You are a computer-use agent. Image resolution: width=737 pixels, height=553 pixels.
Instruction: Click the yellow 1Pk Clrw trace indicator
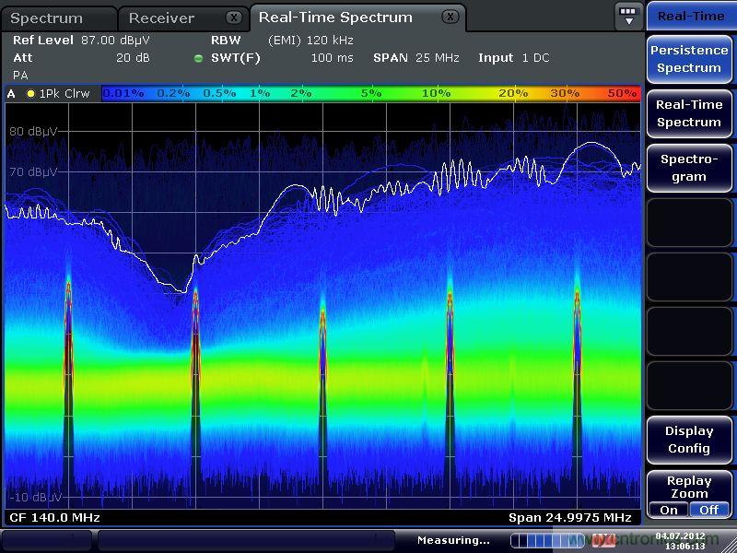tap(30, 93)
